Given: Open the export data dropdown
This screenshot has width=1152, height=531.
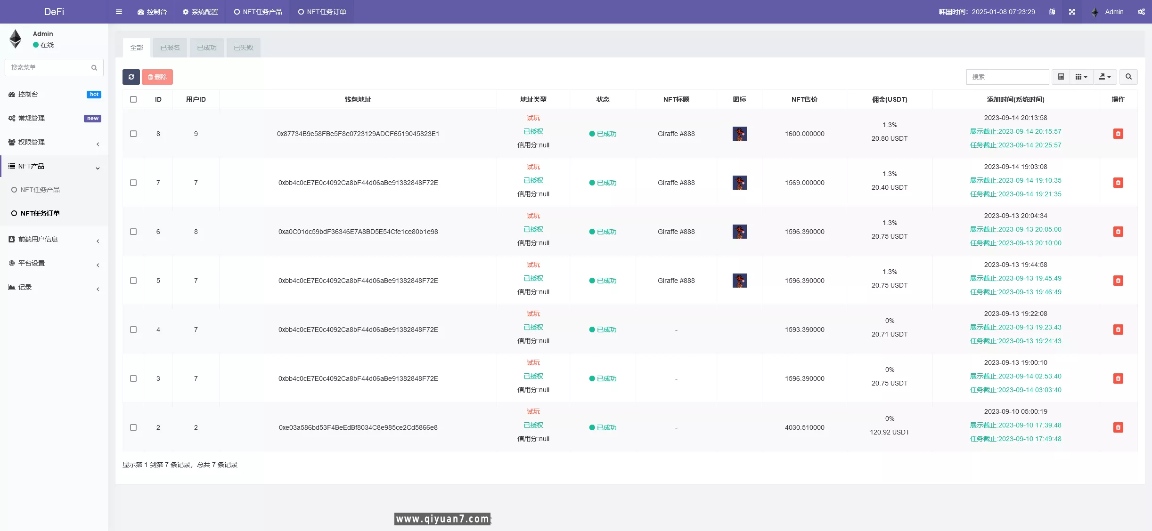Looking at the screenshot, I should (x=1105, y=77).
